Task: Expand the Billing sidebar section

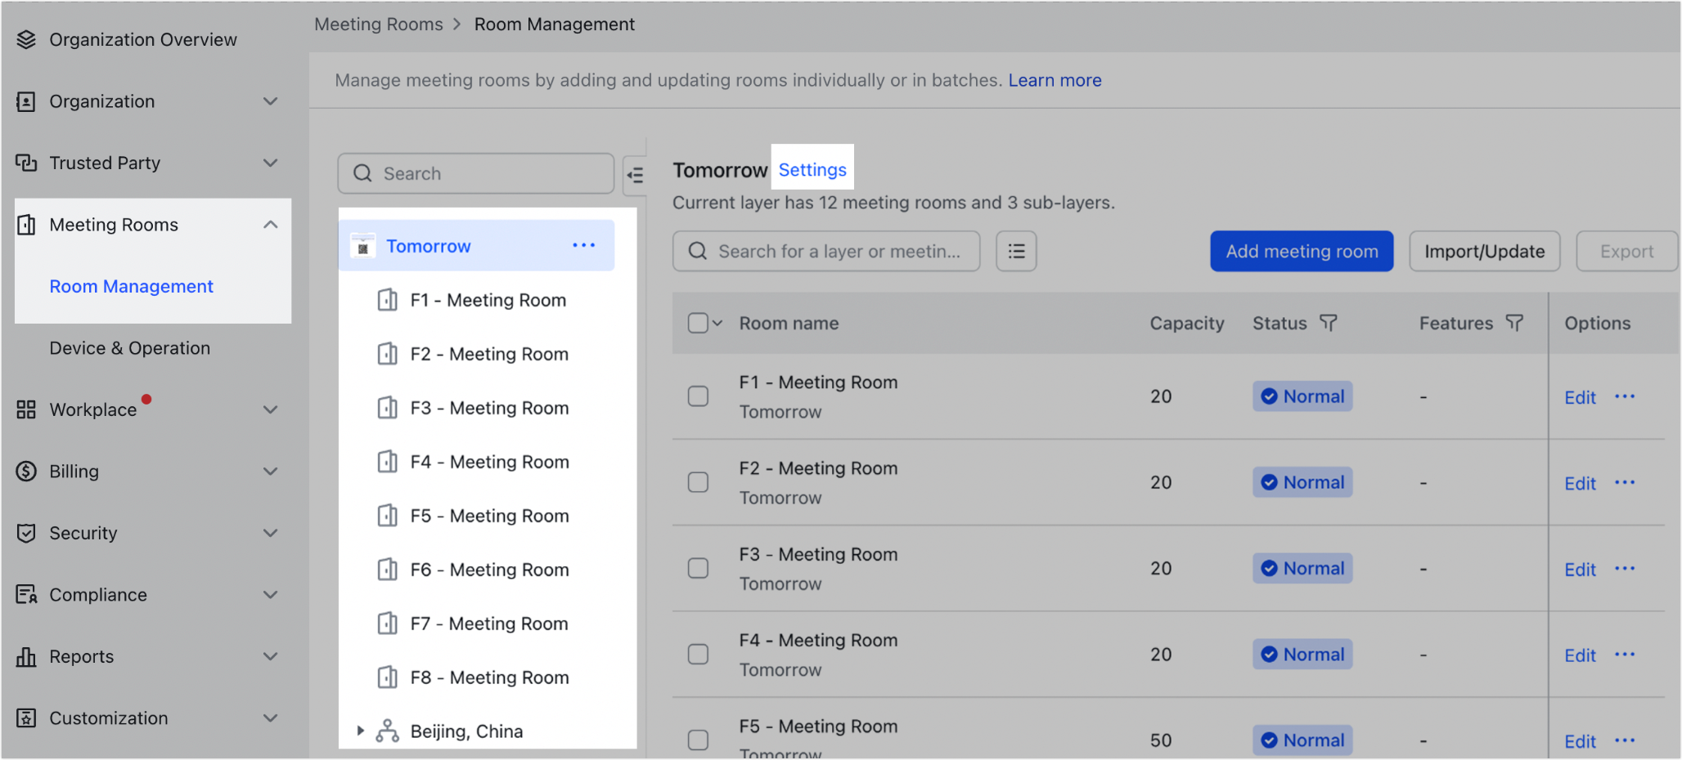Action: tap(271, 471)
